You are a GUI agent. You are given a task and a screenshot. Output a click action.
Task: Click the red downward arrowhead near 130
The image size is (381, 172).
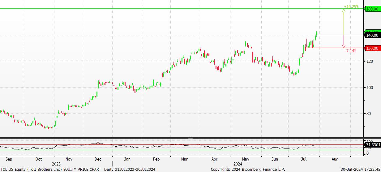[x=344, y=46]
